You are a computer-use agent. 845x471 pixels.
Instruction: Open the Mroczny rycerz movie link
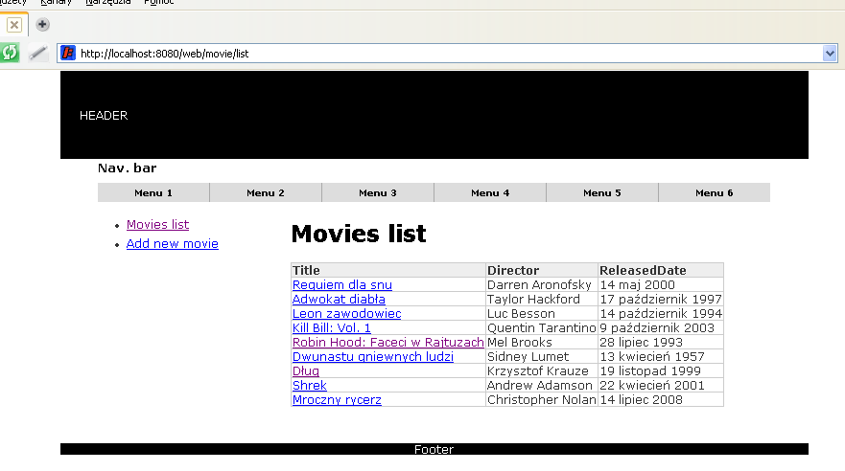pyautogui.click(x=337, y=400)
